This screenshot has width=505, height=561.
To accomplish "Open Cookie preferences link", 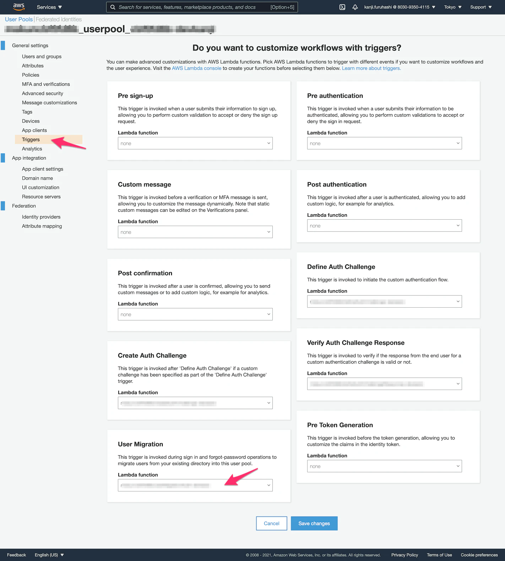I will coord(479,555).
